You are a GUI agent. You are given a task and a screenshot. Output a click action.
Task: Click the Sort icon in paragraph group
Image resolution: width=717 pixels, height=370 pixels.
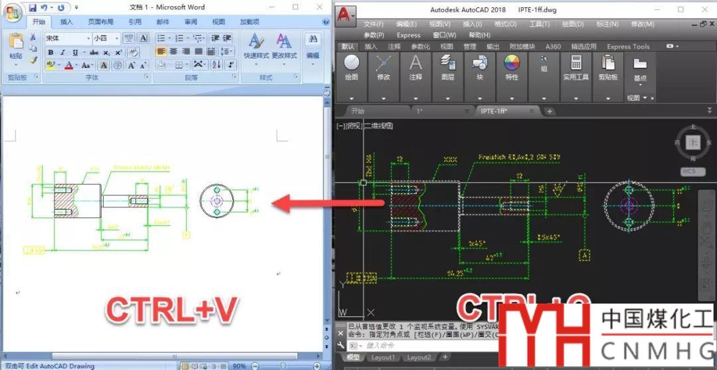pos(216,65)
